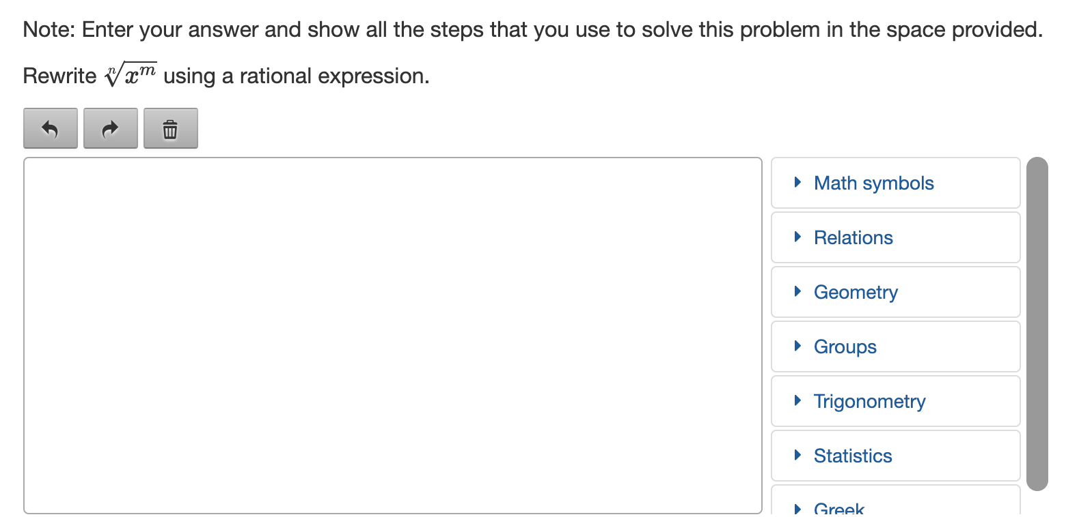Viewport: 1092px width, 517px height.
Task: Click inside the answer entry box
Action: (393, 336)
